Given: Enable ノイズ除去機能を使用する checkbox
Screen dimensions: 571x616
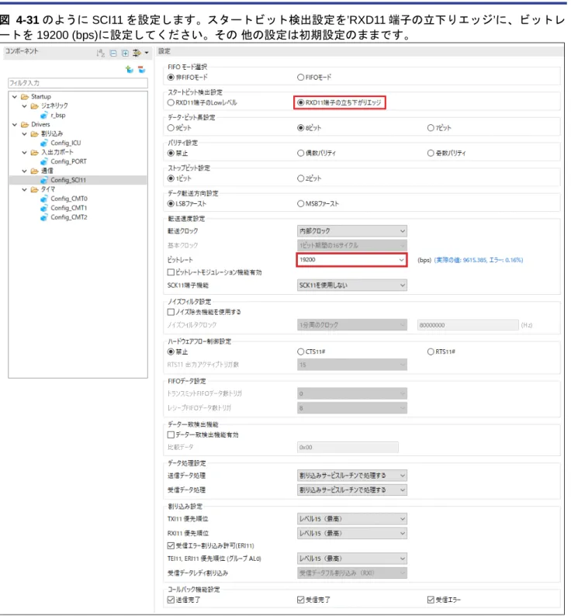Looking at the screenshot, I should click(171, 312).
